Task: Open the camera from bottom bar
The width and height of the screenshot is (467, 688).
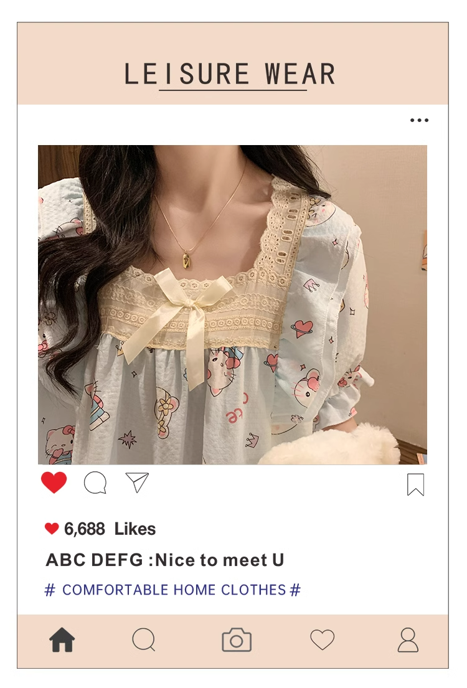Action: pyautogui.click(x=237, y=639)
